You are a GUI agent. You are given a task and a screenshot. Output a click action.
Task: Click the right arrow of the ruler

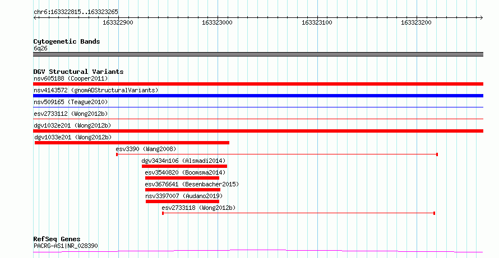click(482, 18)
